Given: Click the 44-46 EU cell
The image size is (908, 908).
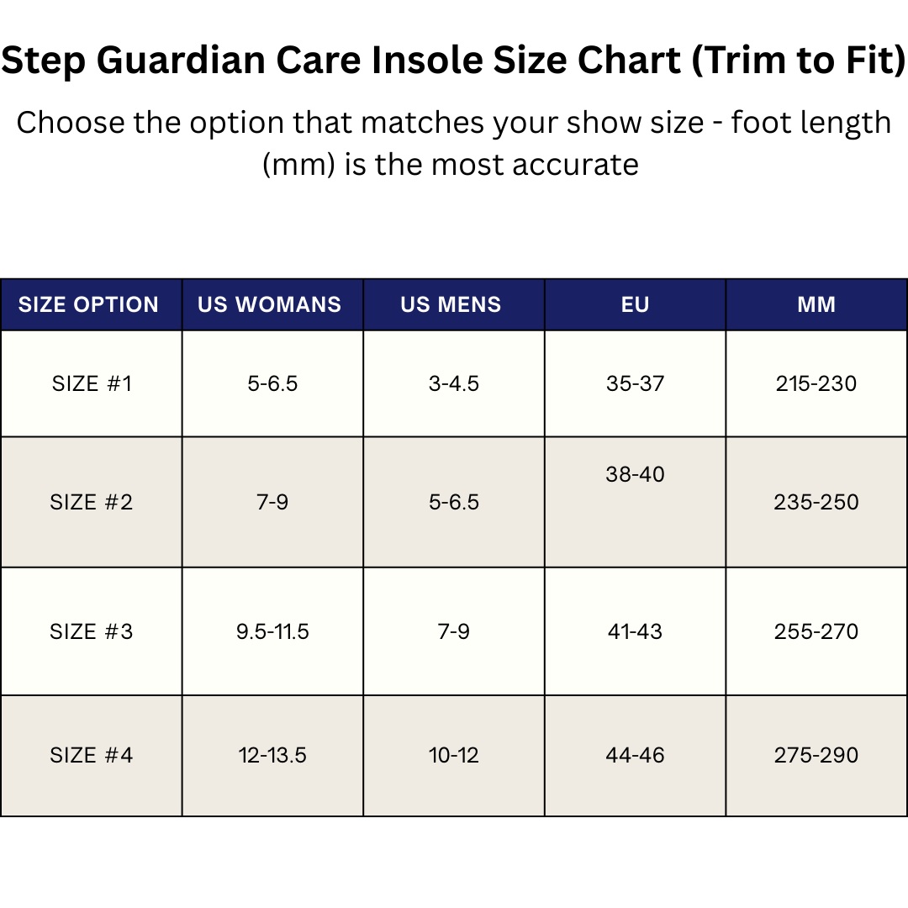Looking at the screenshot, I should tap(636, 755).
